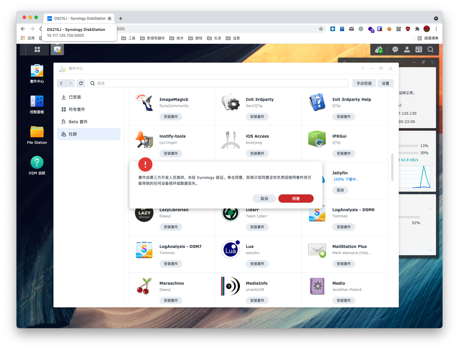
Task: Select 所有套件 in the sidebar
Action: (89, 109)
